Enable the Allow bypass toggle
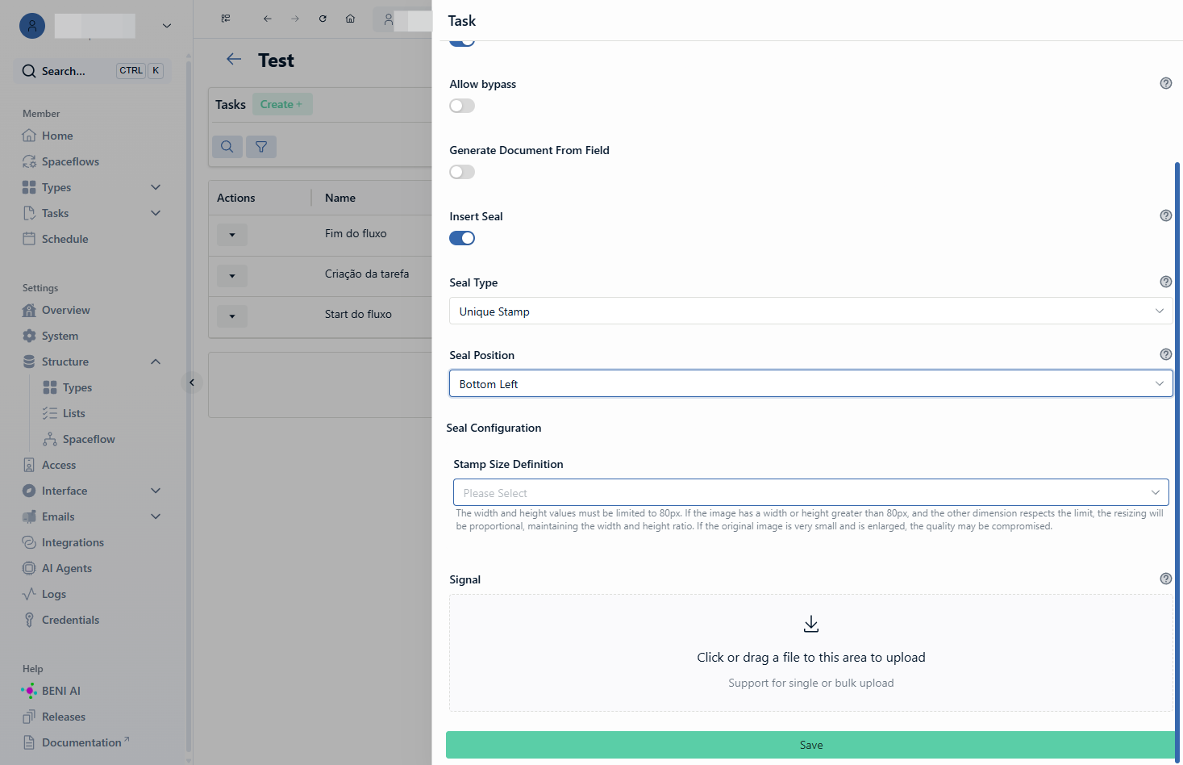The width and height of the screenshot is (1183, 765). click(462, 106)
